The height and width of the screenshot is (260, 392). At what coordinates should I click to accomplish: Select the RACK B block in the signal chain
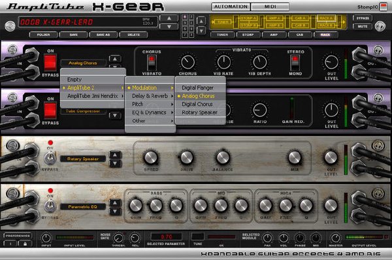point(326,25)
